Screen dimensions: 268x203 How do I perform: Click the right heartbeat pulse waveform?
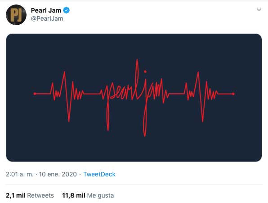tap(201, 97)
